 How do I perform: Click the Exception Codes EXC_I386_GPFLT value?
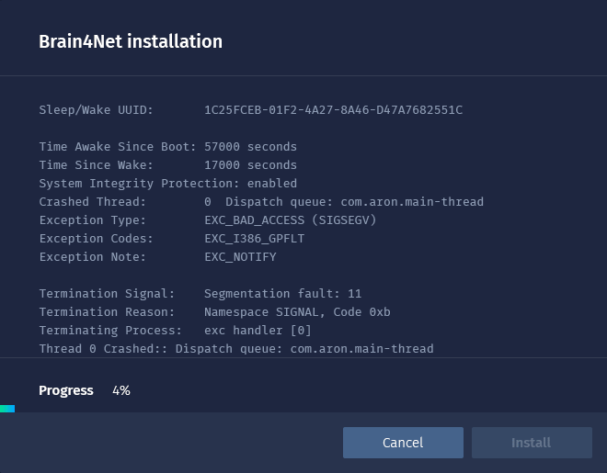coord(254,239)
